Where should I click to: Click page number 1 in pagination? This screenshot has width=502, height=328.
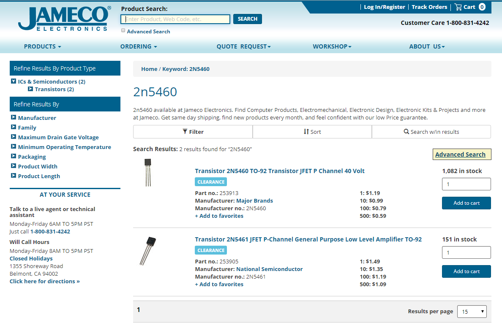tap(138, 310)
